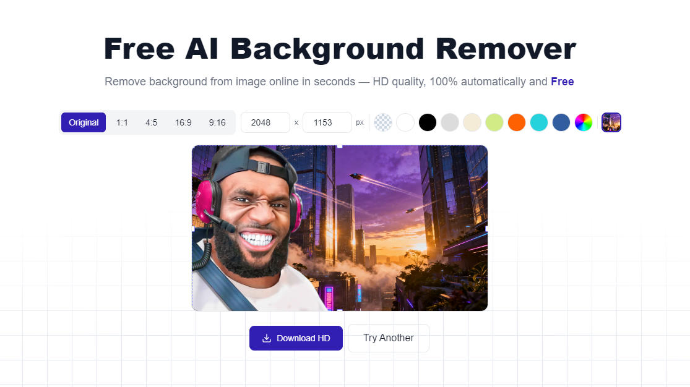Select the cyberpunk city background thumbnail
Image resolution: width=690 pixels, height=387 pixels.
pos(611,122)
